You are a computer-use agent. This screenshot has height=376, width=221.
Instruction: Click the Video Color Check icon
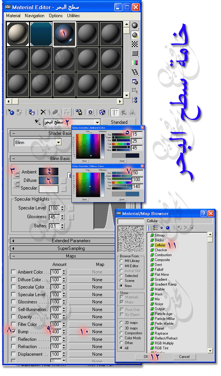(x=135, y=63)
